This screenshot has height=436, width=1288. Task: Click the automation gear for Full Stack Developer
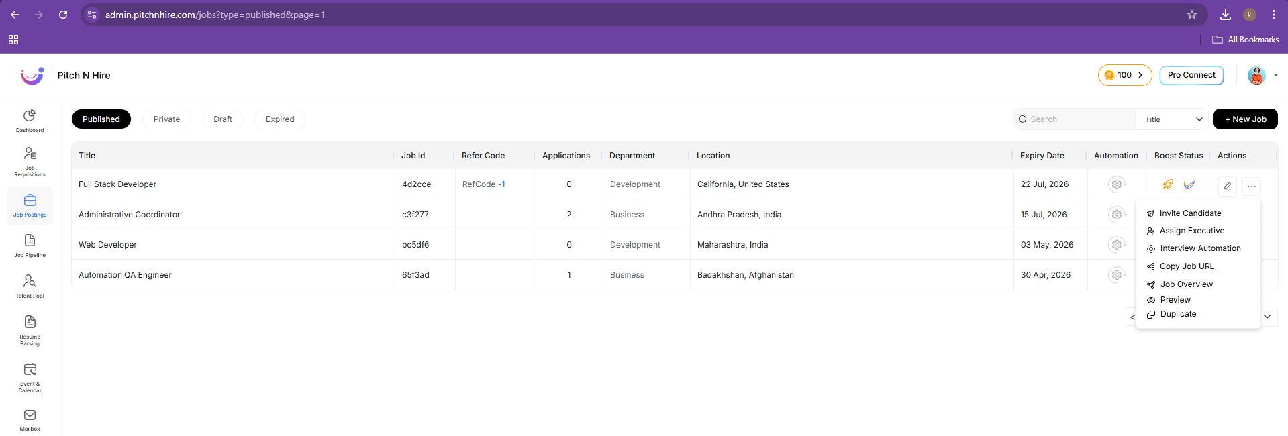pos(1117,184)
